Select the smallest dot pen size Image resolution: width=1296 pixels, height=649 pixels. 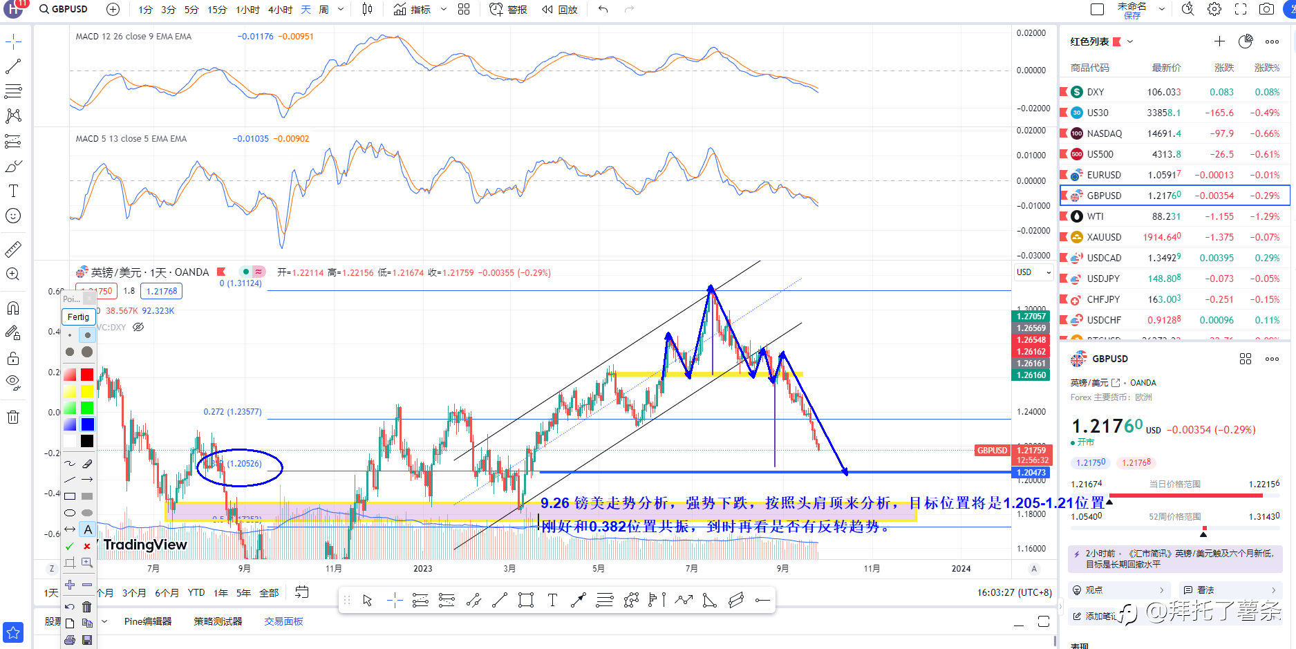(70, 335)
